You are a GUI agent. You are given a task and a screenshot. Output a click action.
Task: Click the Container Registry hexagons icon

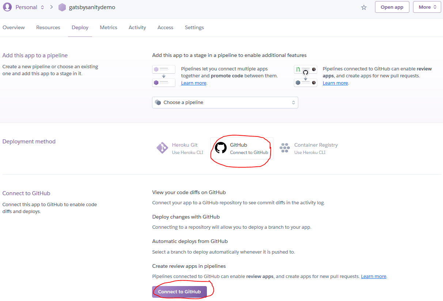(x=285, y=148)
